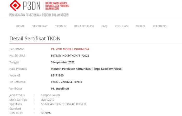
Task: Click the Kode HS value 85171300
Action: pyautogui.click(x=57, y=75)
